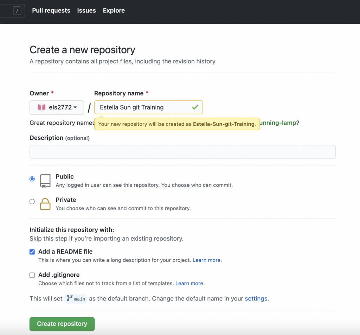Click the 'Add .gitignore' label
Viewport: 360px width, 335px height.
[x=59, y=275]
